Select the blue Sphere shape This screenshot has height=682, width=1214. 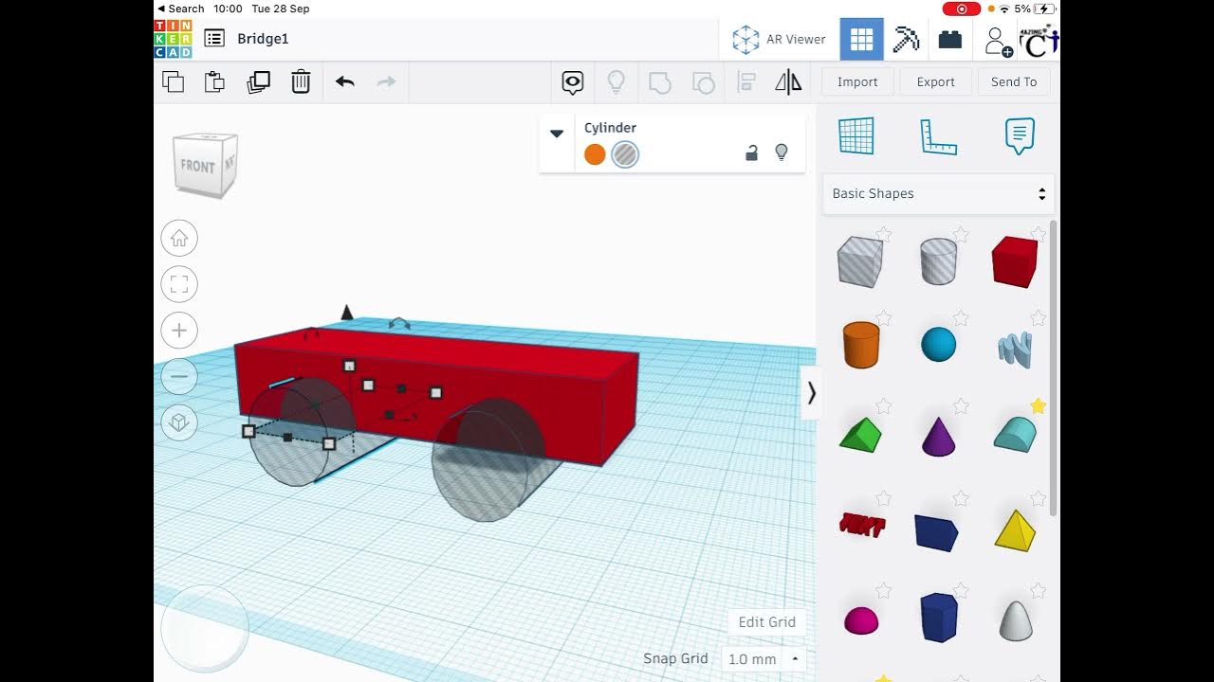(938, 345)
